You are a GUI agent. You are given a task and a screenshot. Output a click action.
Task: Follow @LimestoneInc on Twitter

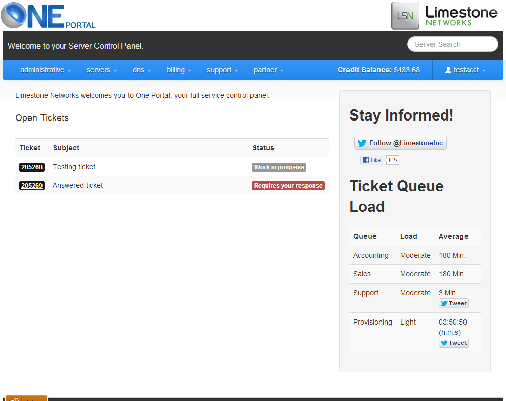(x=400, y=143)
